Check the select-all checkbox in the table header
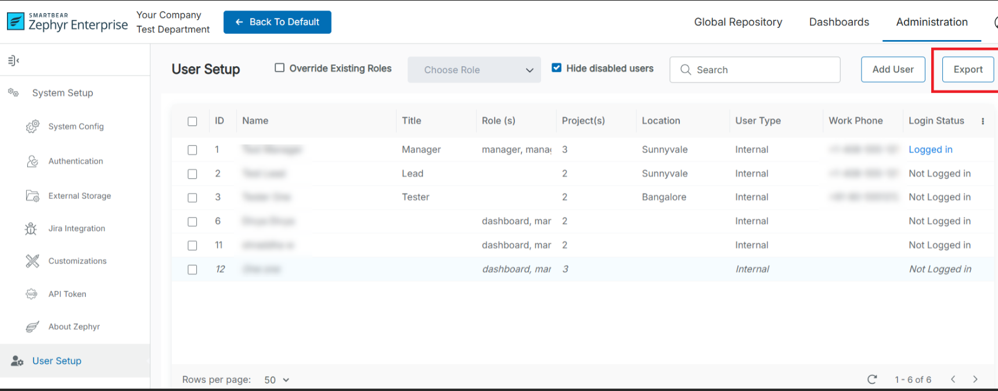 click(192, 121)
